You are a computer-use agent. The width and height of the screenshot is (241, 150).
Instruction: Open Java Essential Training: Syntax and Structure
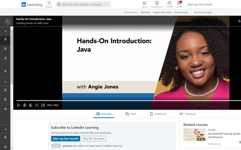click(224, 135)
